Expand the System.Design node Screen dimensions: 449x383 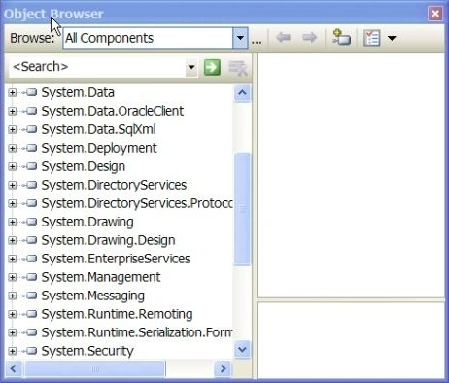(x=12, y=167)
